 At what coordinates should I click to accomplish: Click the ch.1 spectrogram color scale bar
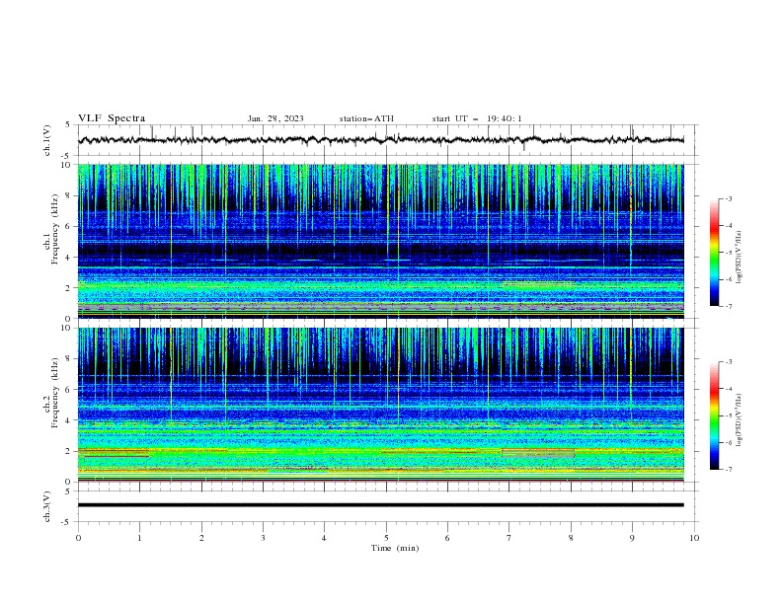click(714, 253)
